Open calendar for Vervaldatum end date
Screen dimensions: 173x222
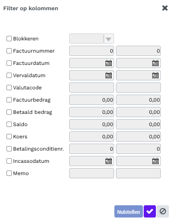point(155,75)
